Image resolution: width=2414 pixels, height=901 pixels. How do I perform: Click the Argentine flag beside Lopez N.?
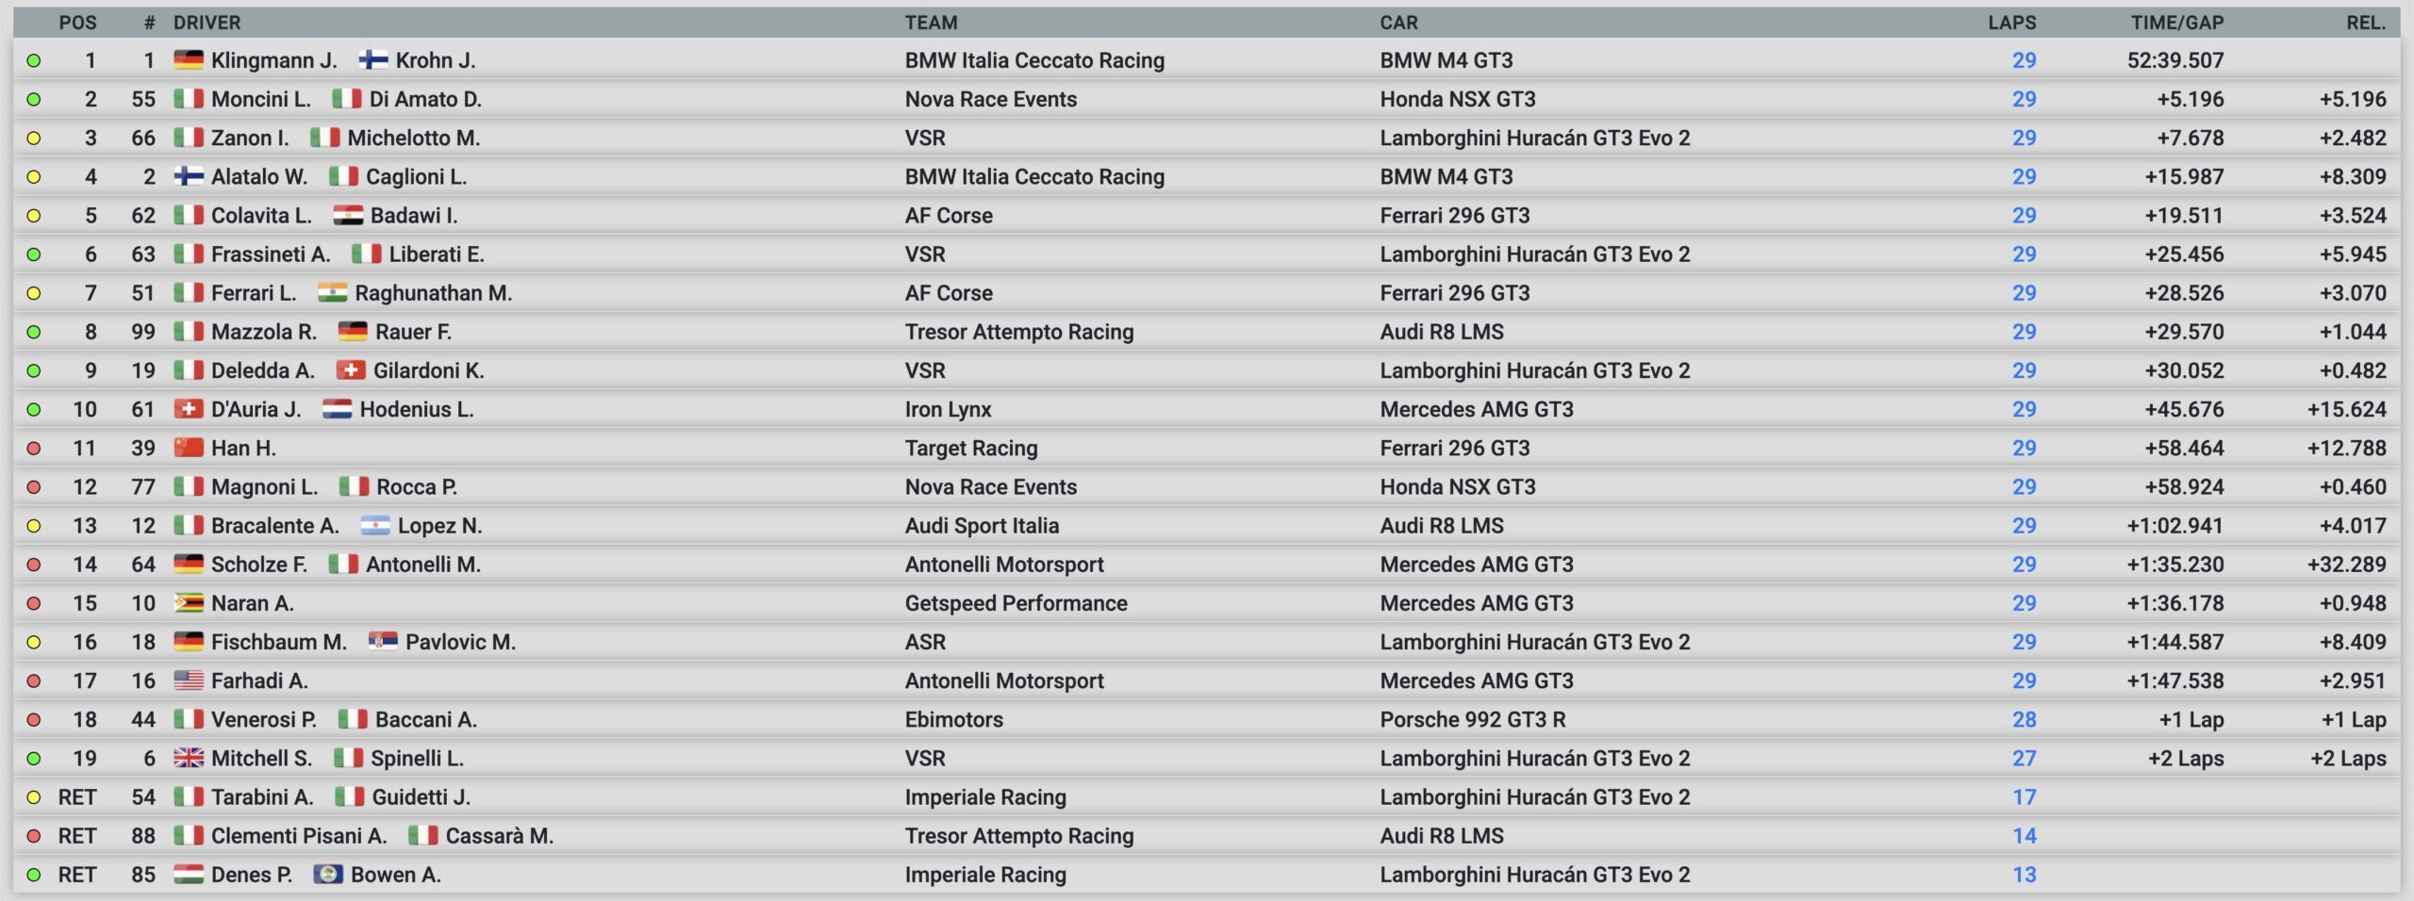375,526
